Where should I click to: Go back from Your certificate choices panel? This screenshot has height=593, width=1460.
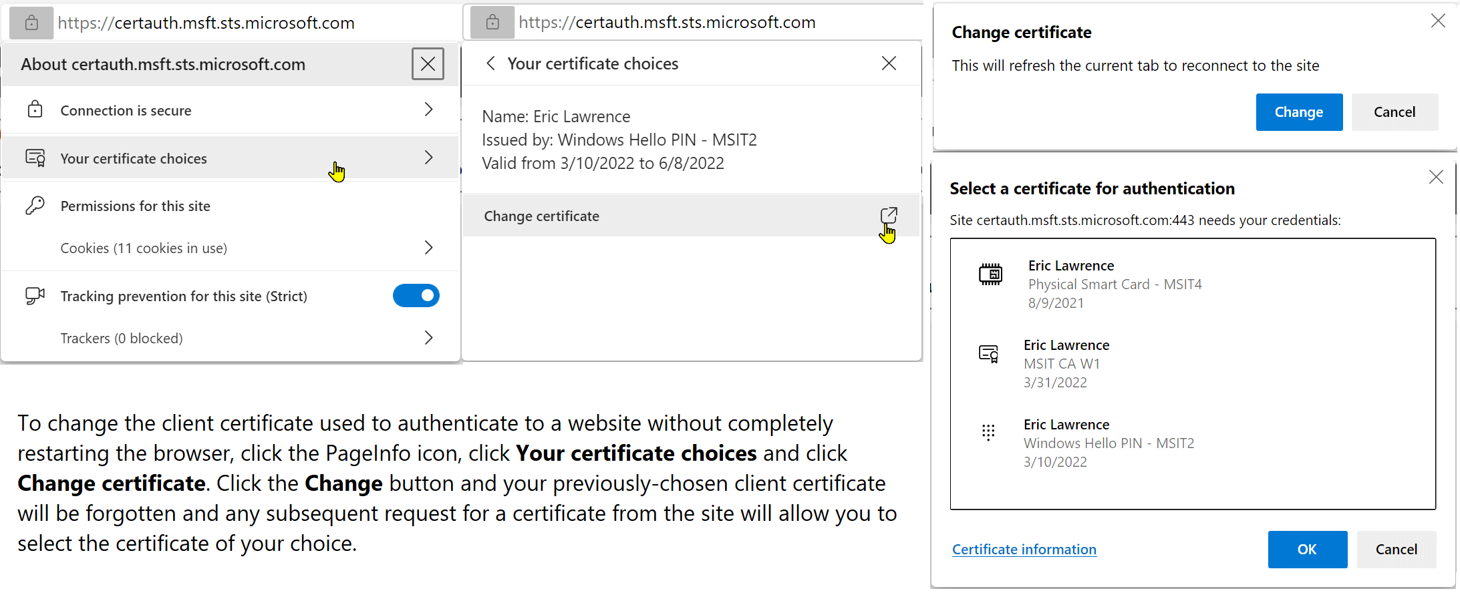pos(490,63)
